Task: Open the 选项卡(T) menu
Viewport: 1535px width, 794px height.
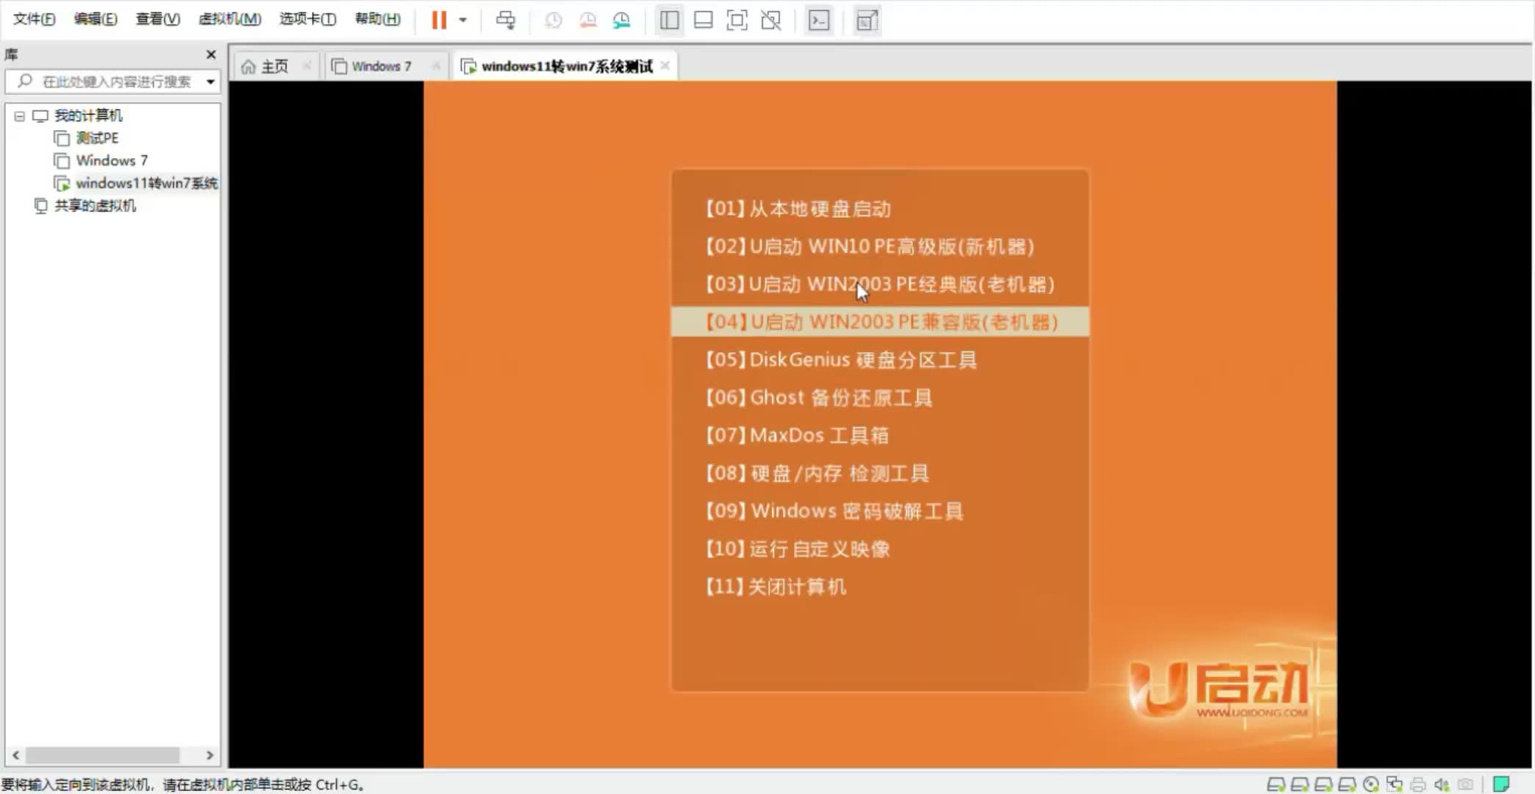Action: 307,19
